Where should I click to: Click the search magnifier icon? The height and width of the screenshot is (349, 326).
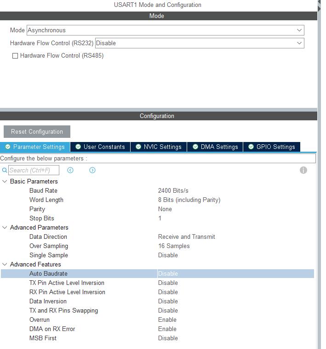[5, 170]
